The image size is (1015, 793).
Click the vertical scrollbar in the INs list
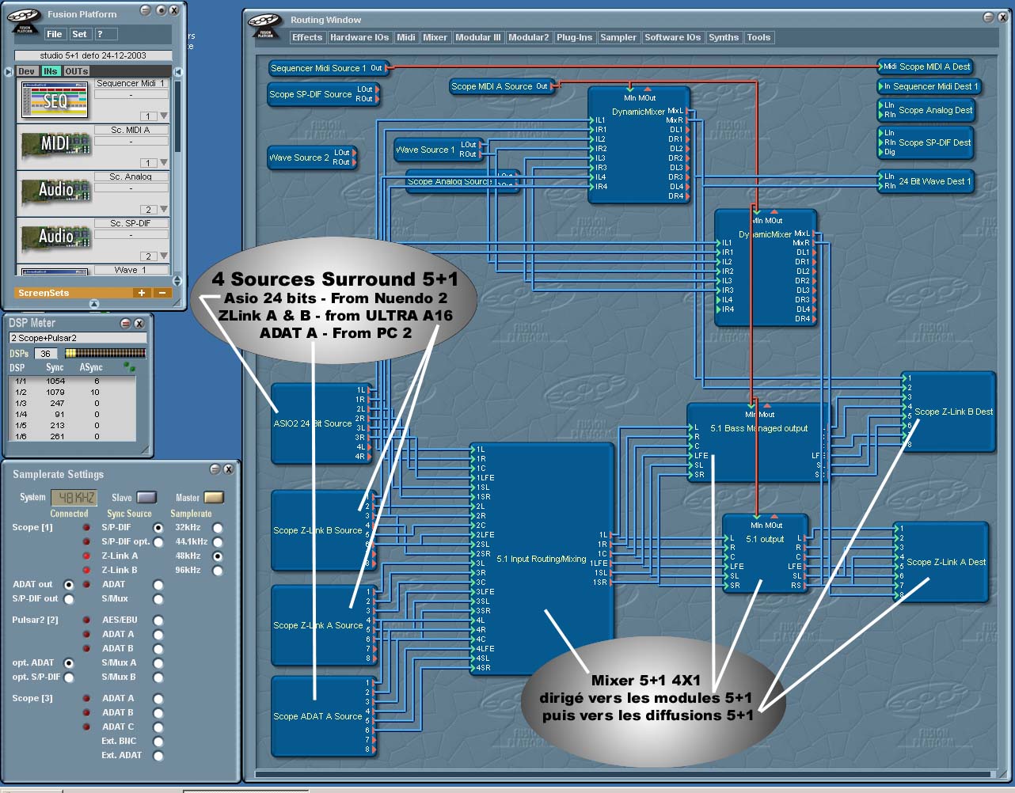click(177, 116)
